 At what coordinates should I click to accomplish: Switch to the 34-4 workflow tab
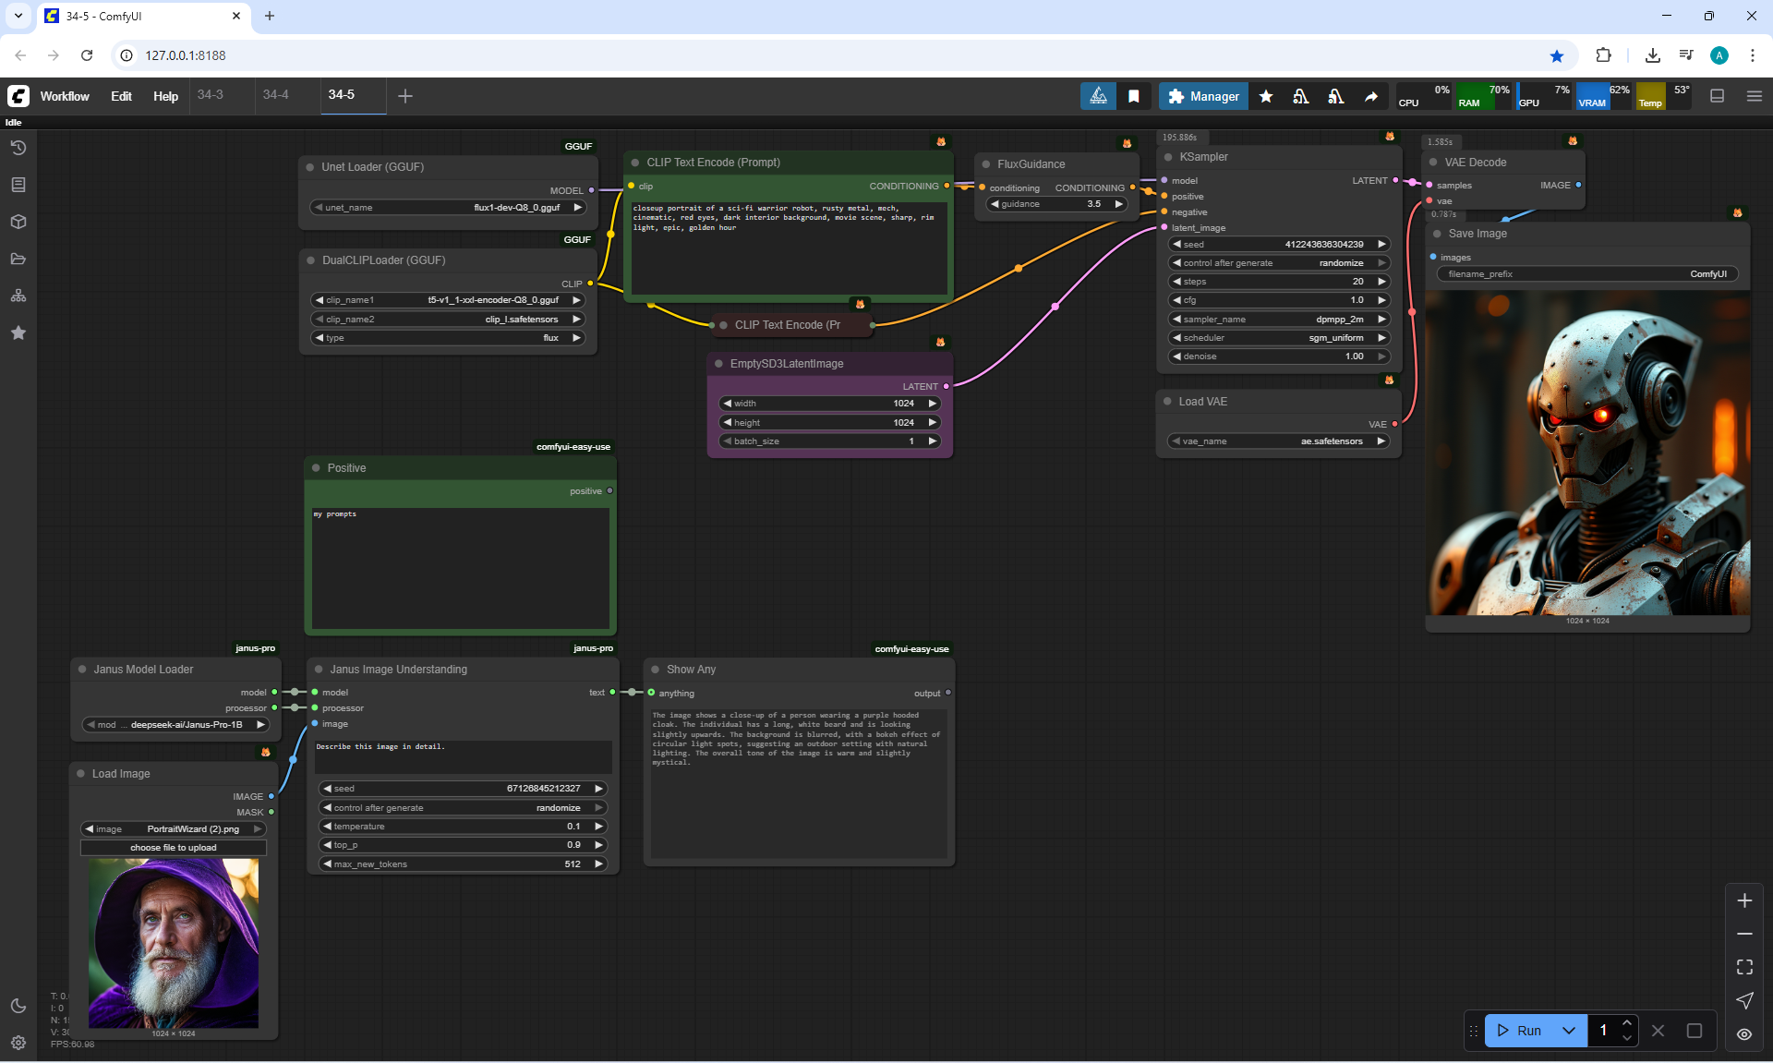point(275,95)
